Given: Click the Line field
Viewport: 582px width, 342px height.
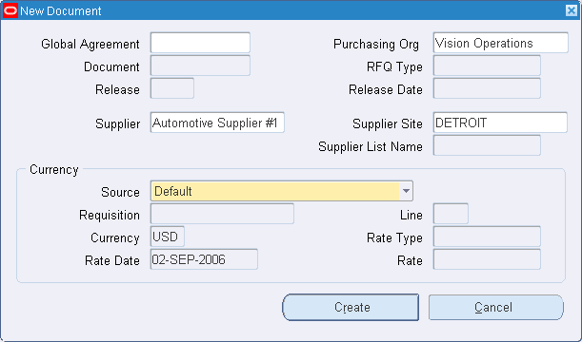Looking at the screenshot, I should click(451, 214).
